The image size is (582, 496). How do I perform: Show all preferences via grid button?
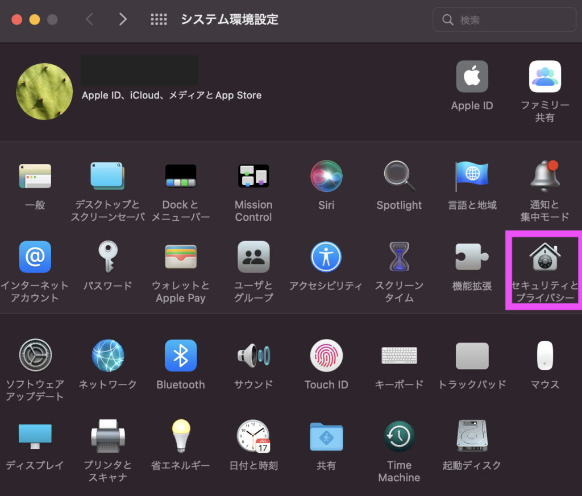[x=159, y=19]
